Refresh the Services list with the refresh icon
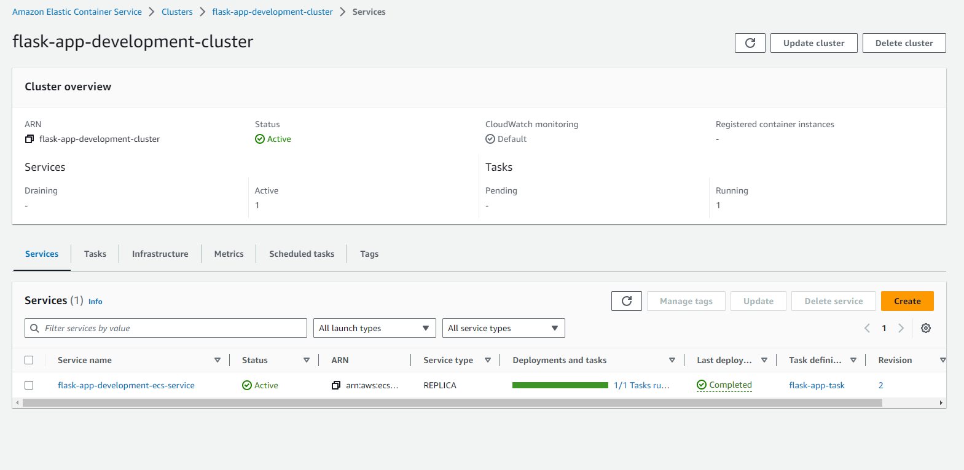Viewport: 964px width, 470px height. 627,301
